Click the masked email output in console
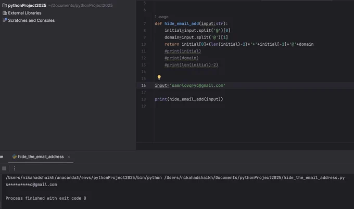 tap(31, 185)
